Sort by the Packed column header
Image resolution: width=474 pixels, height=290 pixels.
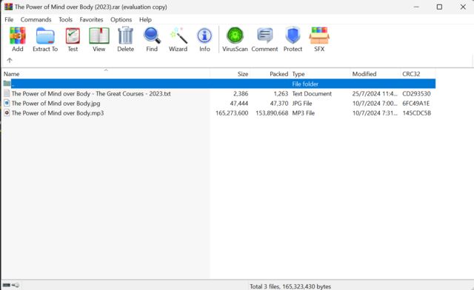(270, 74)
